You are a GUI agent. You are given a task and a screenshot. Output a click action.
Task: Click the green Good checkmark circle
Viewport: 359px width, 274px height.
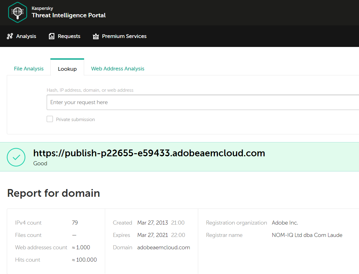point(16,157)
